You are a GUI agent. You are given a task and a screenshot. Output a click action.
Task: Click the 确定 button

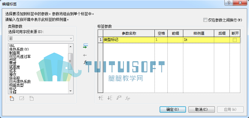click(172, 109)
